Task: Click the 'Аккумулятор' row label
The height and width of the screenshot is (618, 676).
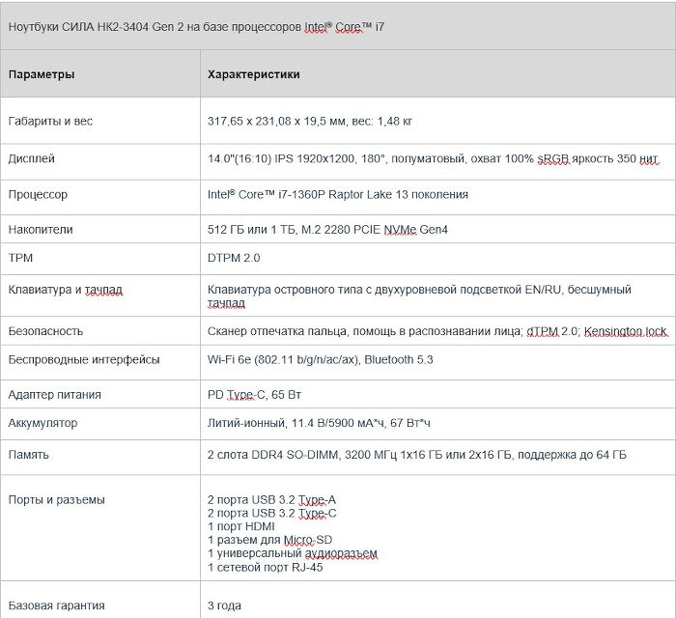Action: [43, 423]
